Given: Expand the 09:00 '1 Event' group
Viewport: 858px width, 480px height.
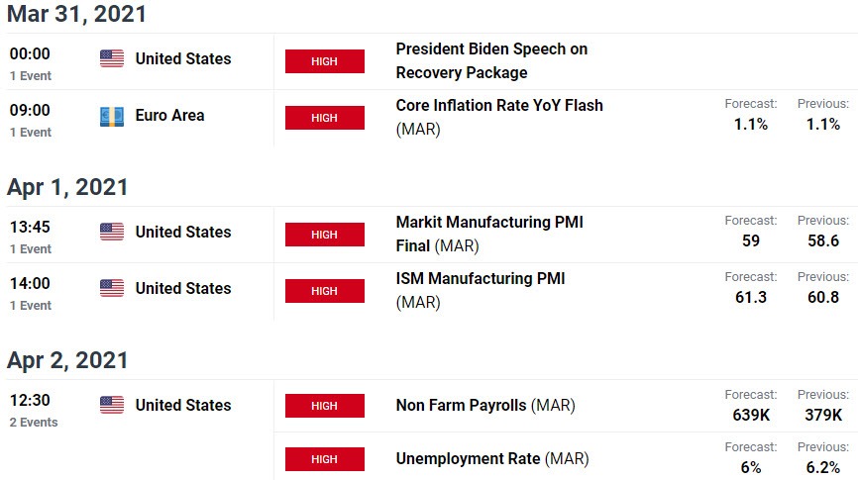Looking at the screenshot, I should click(31, 133).
